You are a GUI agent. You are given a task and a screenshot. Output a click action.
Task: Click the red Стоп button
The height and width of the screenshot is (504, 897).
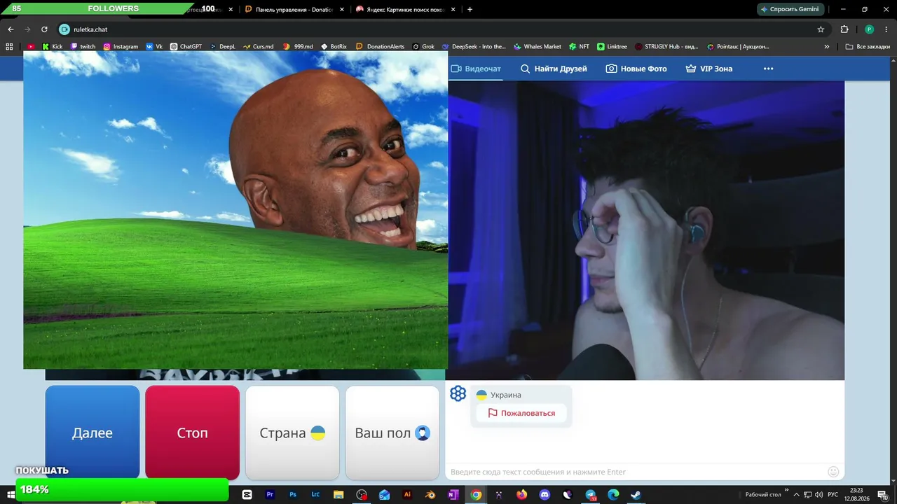[x=192, y=433]
